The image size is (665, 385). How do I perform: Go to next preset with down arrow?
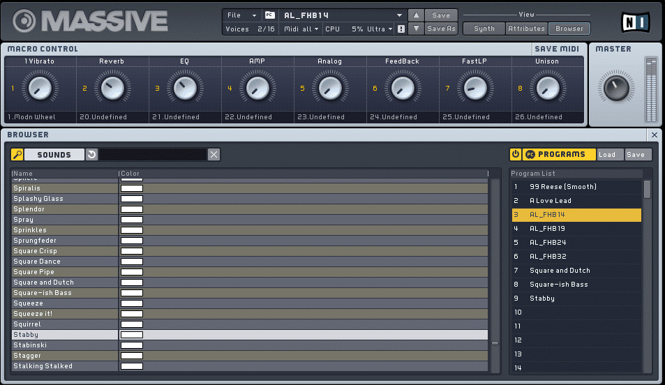coord(416,29)
